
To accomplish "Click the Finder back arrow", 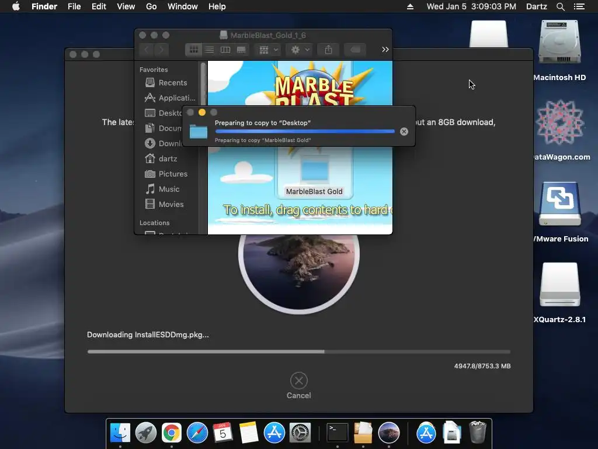I will tap(147, 50).
